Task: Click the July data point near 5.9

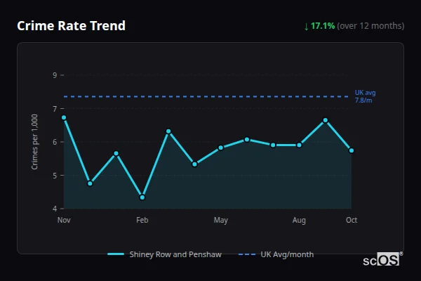Action: [273, 145]
